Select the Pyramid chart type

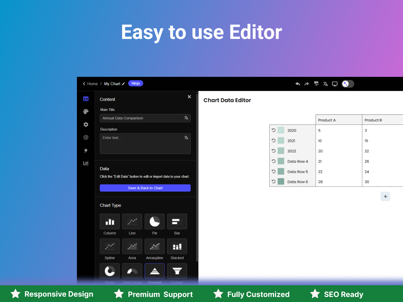(155, 271)
